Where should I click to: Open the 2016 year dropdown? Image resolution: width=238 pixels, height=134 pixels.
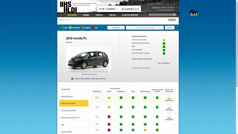pyautogui.click(x=170, y=28)
